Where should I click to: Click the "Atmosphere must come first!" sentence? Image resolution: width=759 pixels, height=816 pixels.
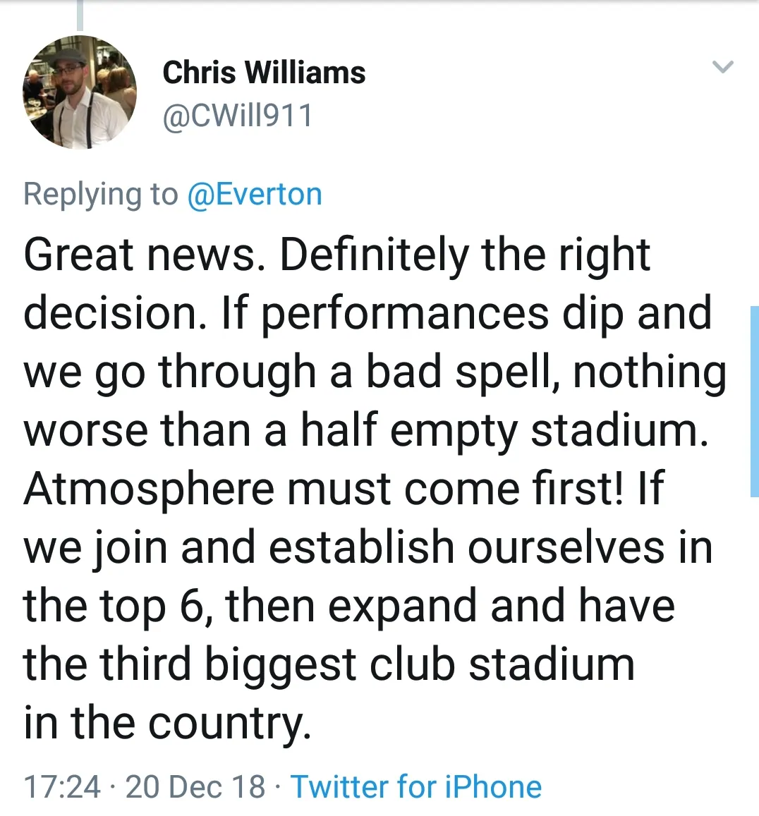click(x=323, y=489)
